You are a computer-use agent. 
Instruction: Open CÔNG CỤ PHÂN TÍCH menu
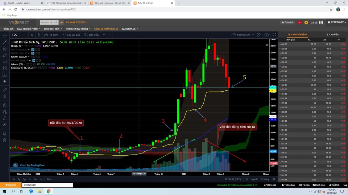point(106,29)
